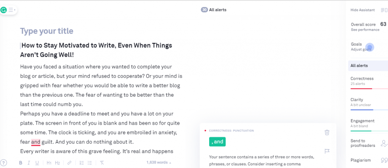Image resolution: width=388 pixels, height=168 pixels.
Task: Flag the suggestion as incorrect
Action: tap(327, 151)
